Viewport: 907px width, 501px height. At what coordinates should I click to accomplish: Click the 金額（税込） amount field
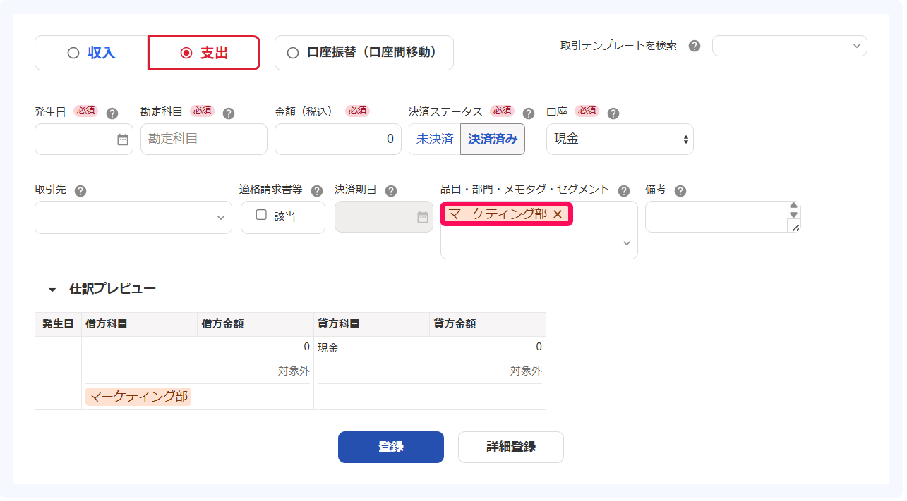point(338,139)
